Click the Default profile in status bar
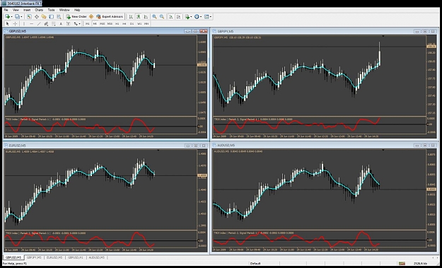 point(255,264)
